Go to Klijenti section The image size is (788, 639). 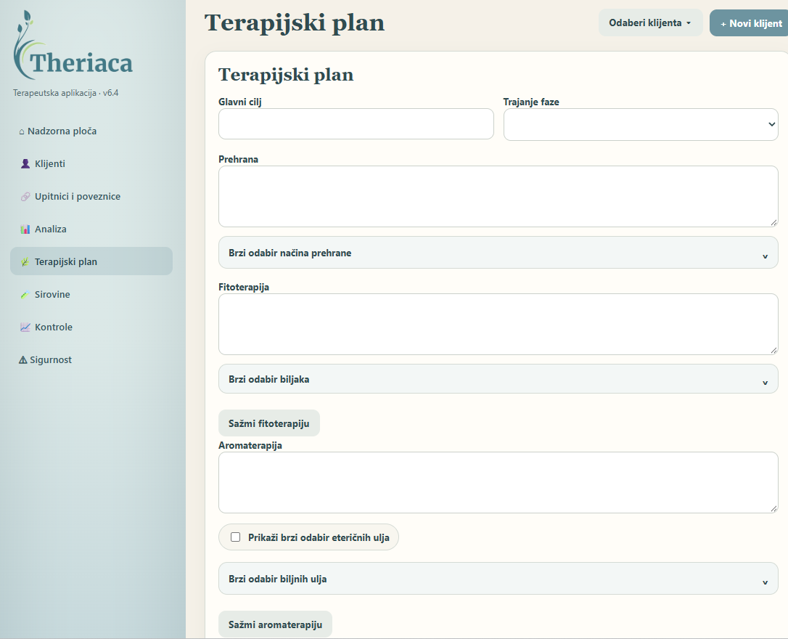click(91, 164)
